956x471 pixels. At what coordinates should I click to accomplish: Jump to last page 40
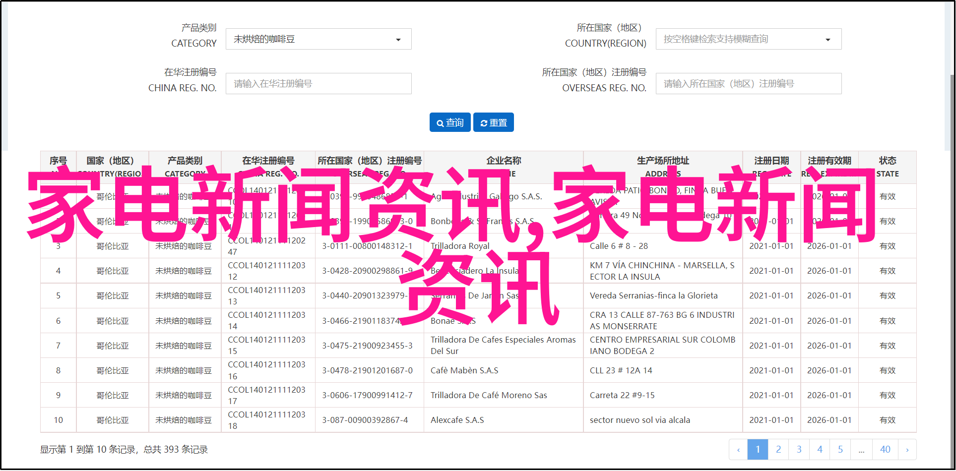click(x=885, y=450)
